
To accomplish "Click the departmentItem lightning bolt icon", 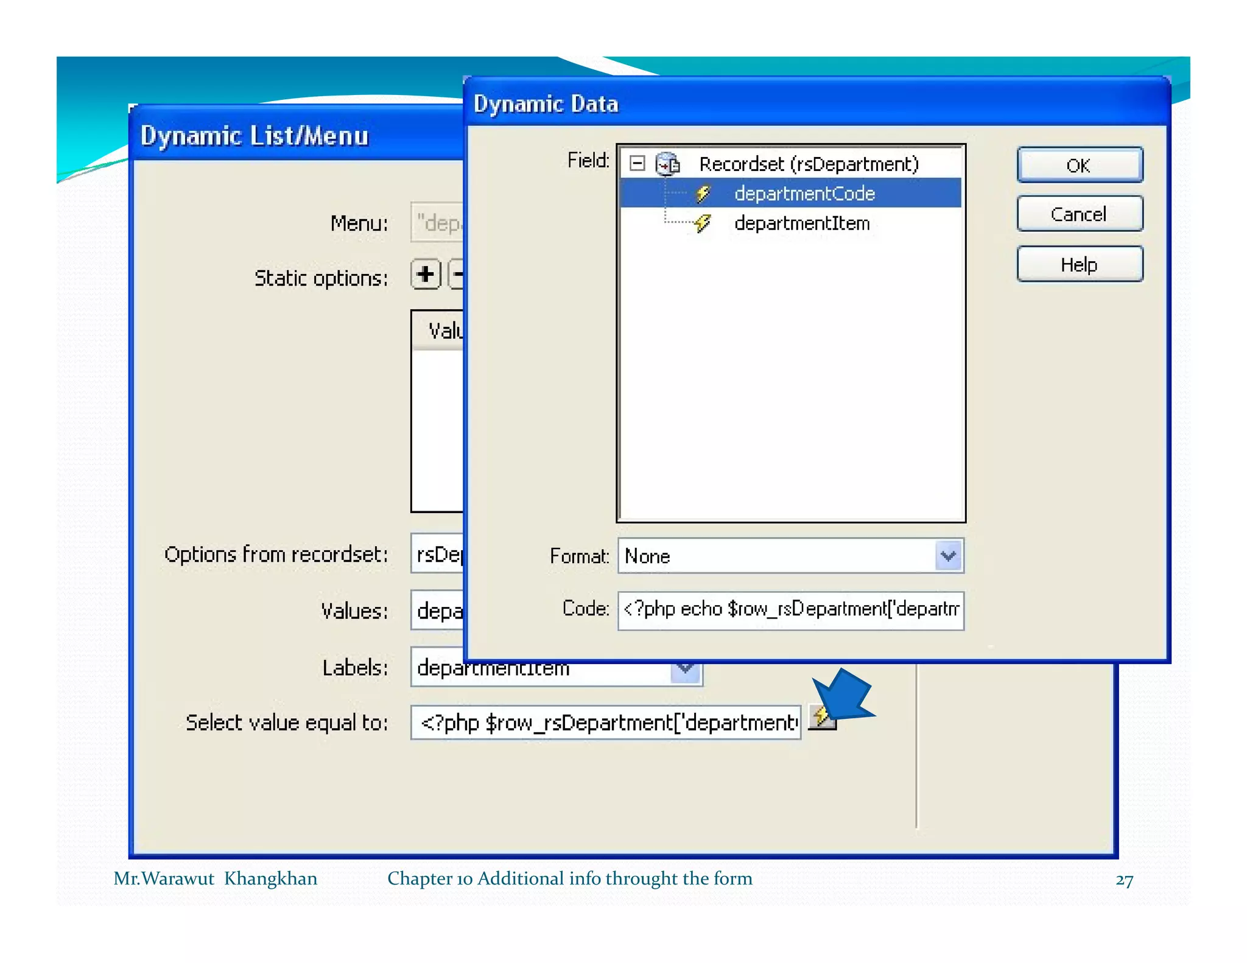I will tap(703, 223).
